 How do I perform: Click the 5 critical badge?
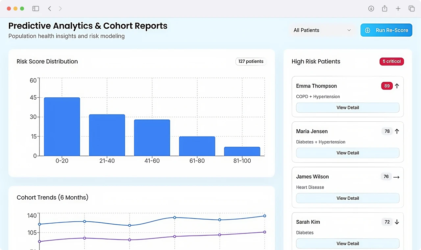tap(391, 62)
